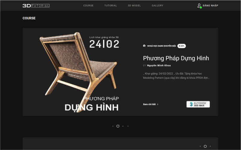
Task: Select active circle in lower card carousel
Action: tap(205, 146)
